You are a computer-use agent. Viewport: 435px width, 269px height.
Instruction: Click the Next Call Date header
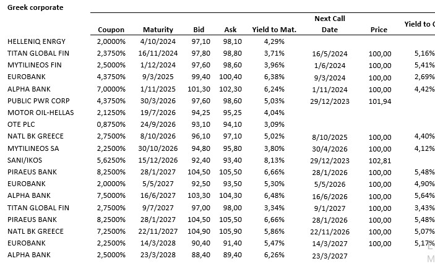pyautogui.click(x=330, y=24)
